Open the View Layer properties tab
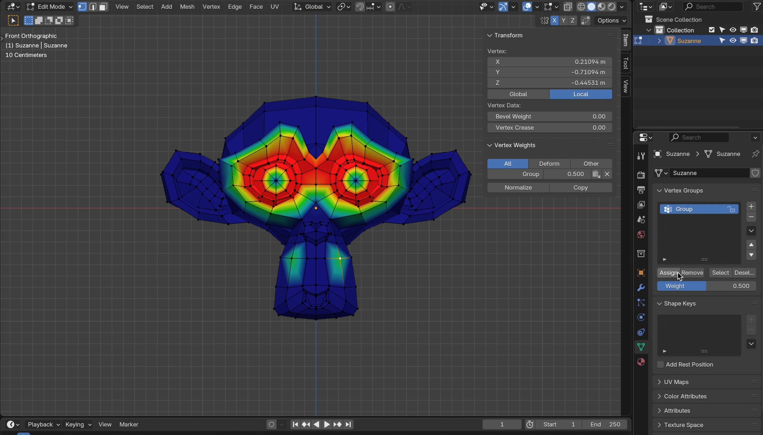Image resolution: width=763 pixels, height=435 pixels. pos(641,205)
